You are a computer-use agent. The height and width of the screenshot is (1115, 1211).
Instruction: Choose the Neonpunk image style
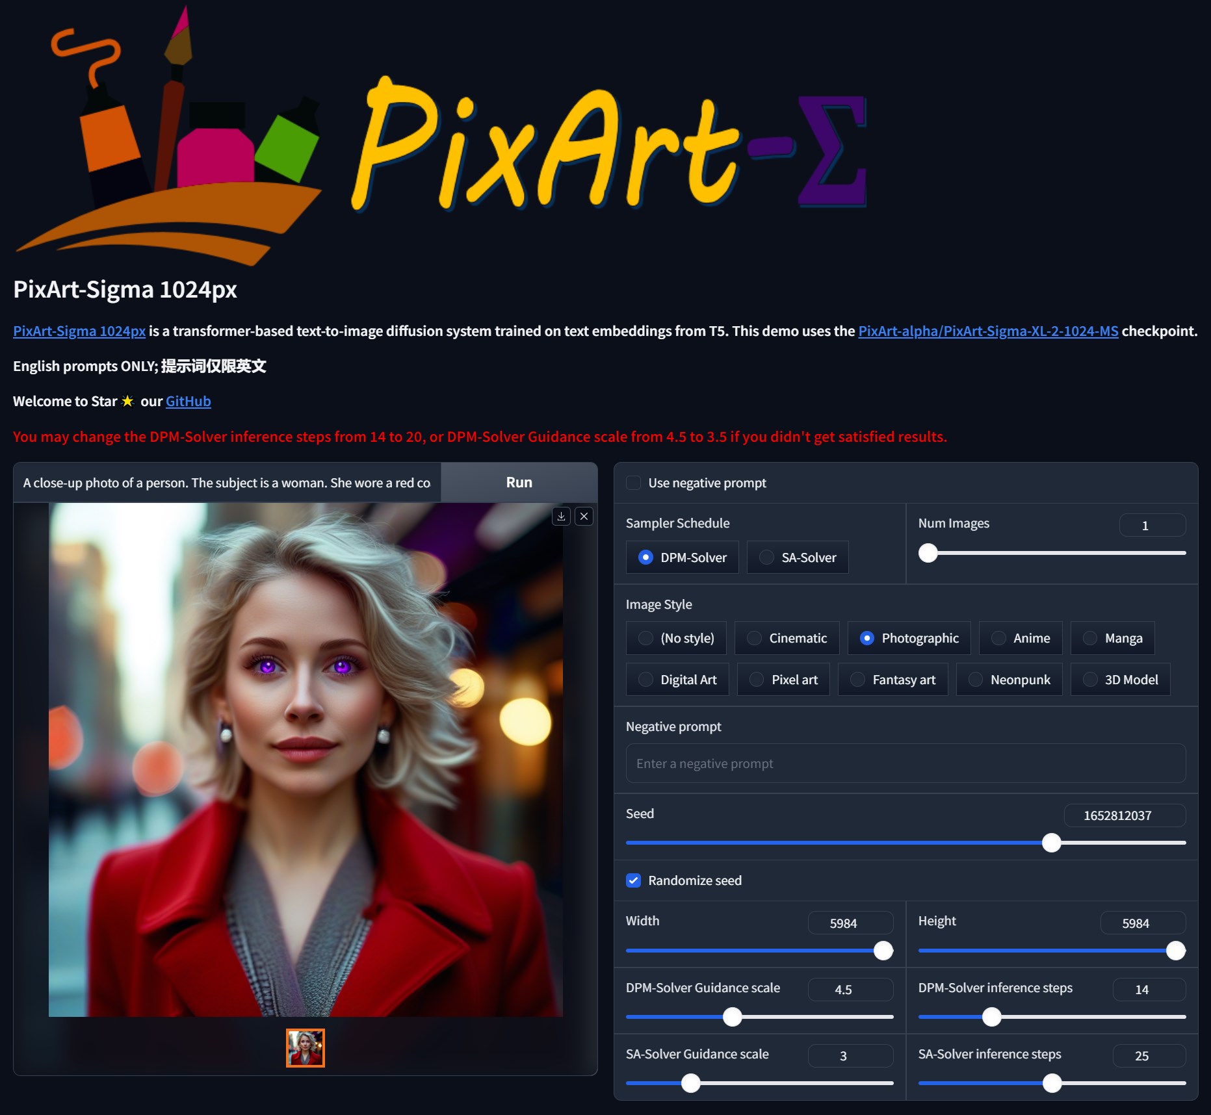pos(1009,680)
